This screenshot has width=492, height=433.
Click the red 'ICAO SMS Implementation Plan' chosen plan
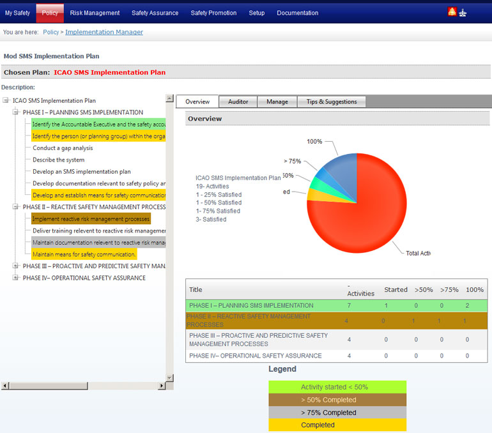tap(109, 72)
